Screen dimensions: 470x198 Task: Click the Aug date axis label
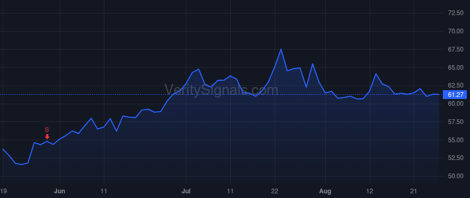click(325, 191)
